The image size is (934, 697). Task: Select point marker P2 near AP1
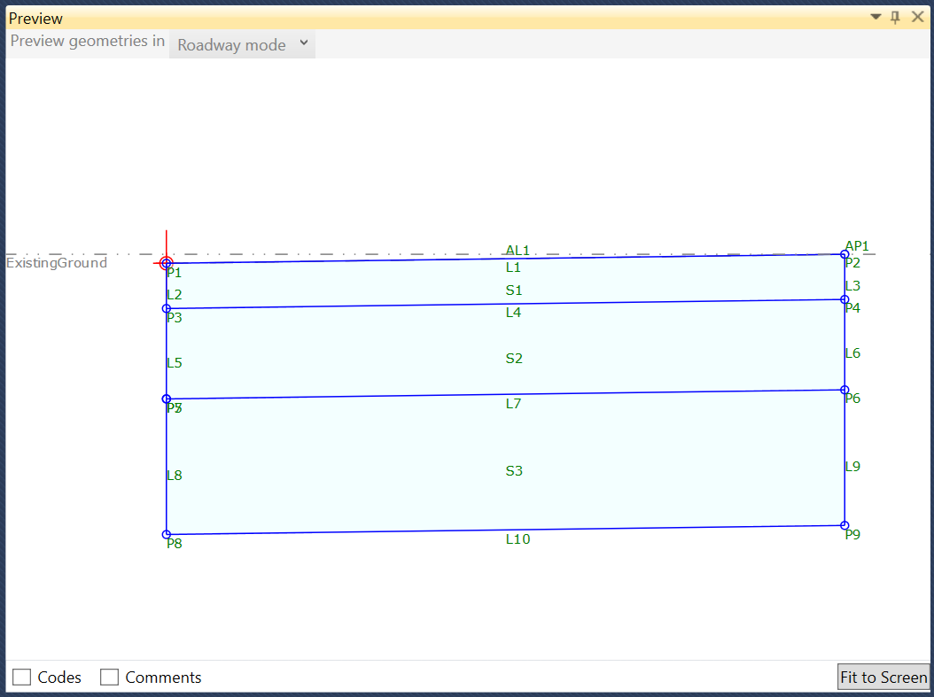coord(843,254)
